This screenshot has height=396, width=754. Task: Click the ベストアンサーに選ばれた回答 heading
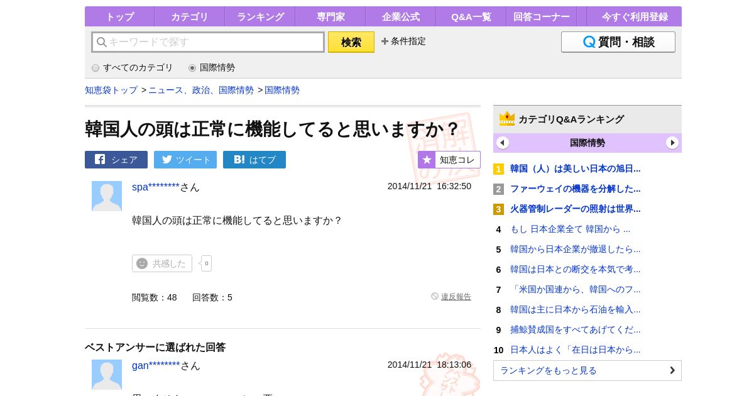pos(155,347)
